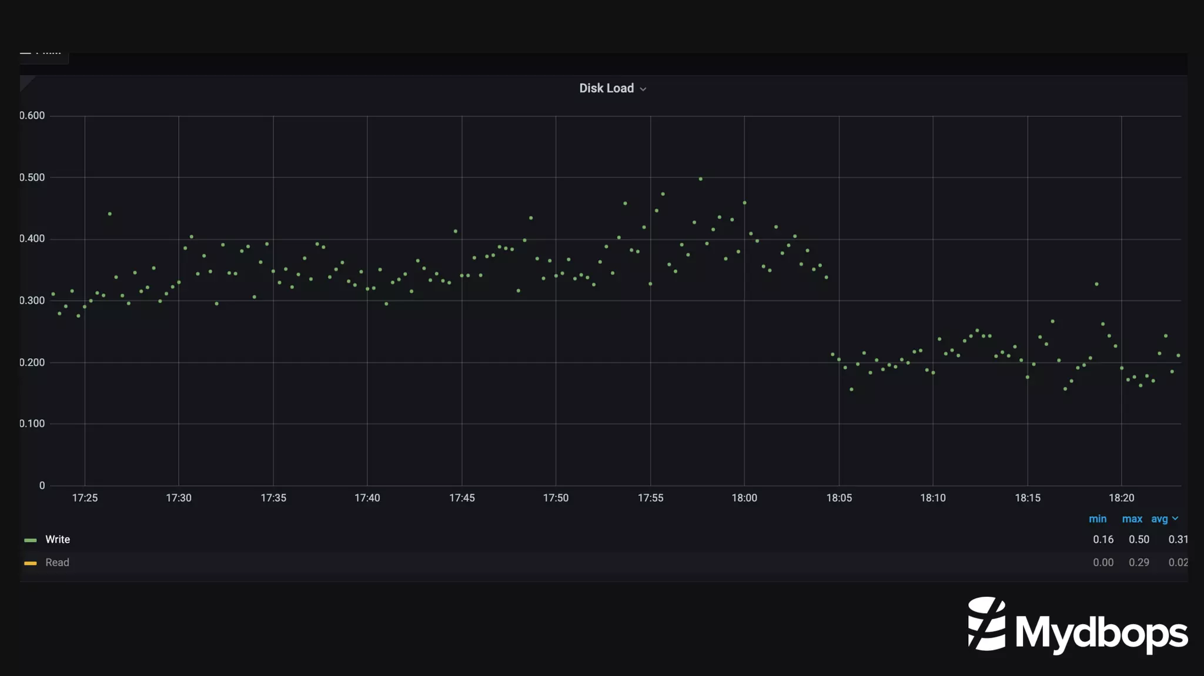Sort legend by max column
Image resolution: width=1204 pixels, height=676 pixels.
(x=1132, y=519)
